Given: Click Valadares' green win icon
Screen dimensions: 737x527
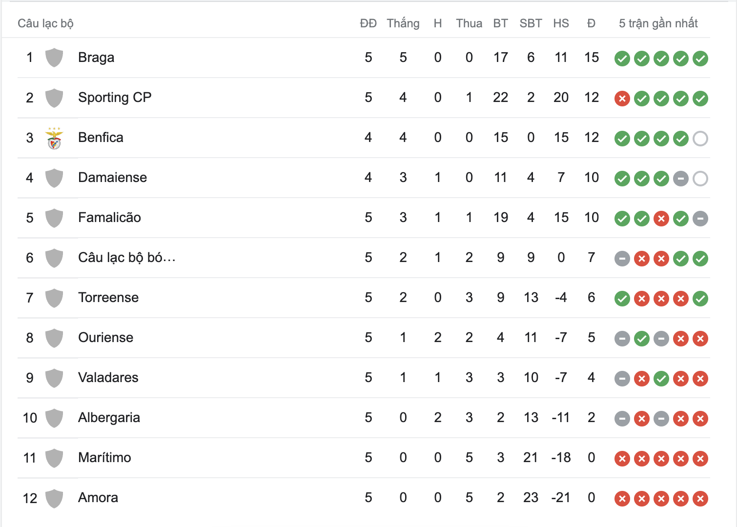Looking at the screenshot, I should click(661, 379).
